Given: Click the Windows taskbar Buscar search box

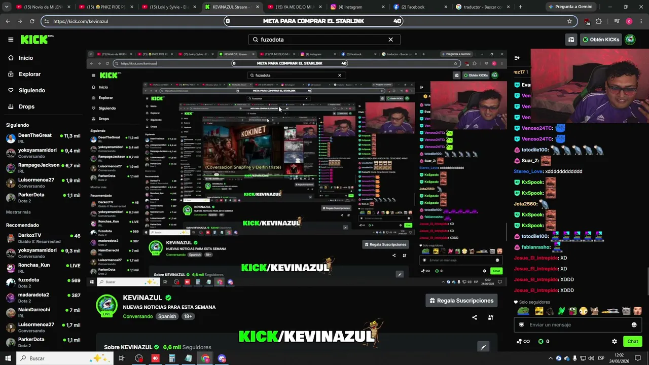Looking at the screenshot, I should [x=64, y=358].
